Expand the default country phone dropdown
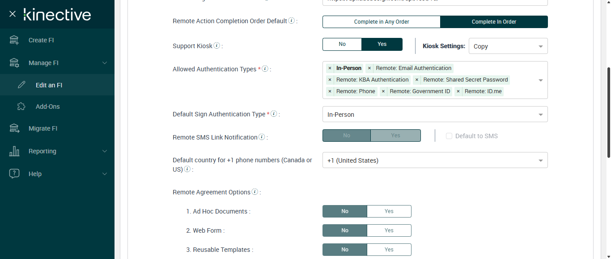The image size is (611, 259). pyautogui.click(x=435, y=160)
